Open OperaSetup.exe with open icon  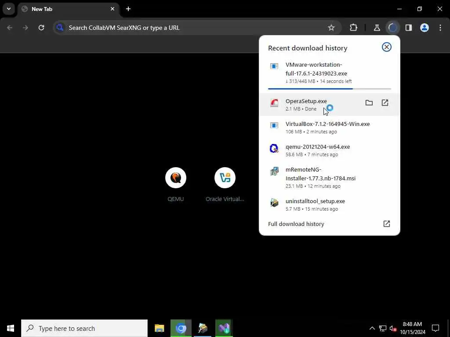tap(385, 103)
